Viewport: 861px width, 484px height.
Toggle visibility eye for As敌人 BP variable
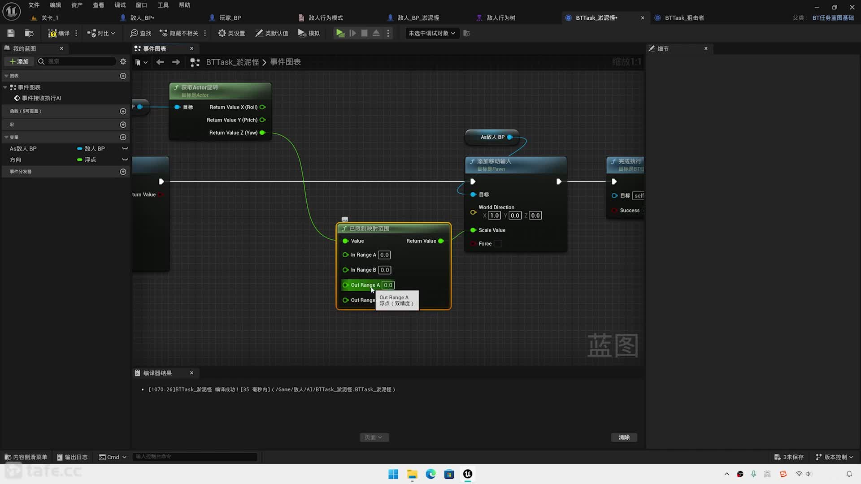pos(125,148)
